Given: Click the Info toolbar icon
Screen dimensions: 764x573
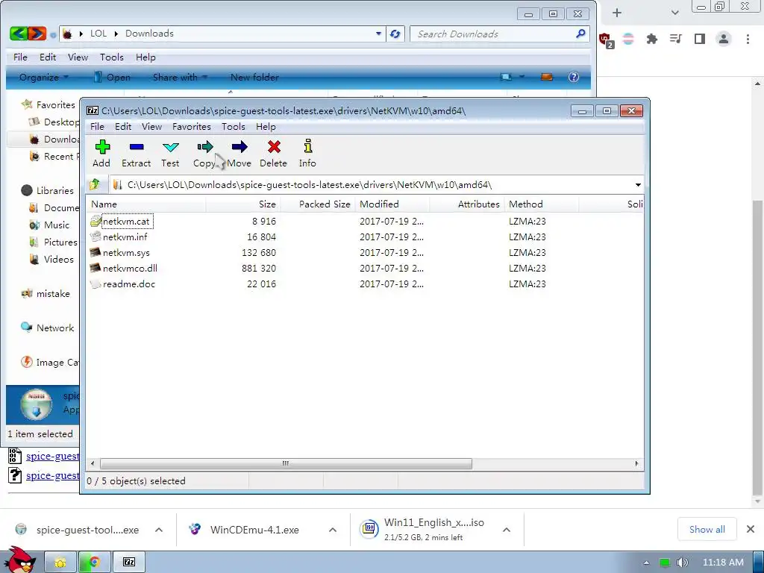Looking at the screenshot, I should coord(307,154).
